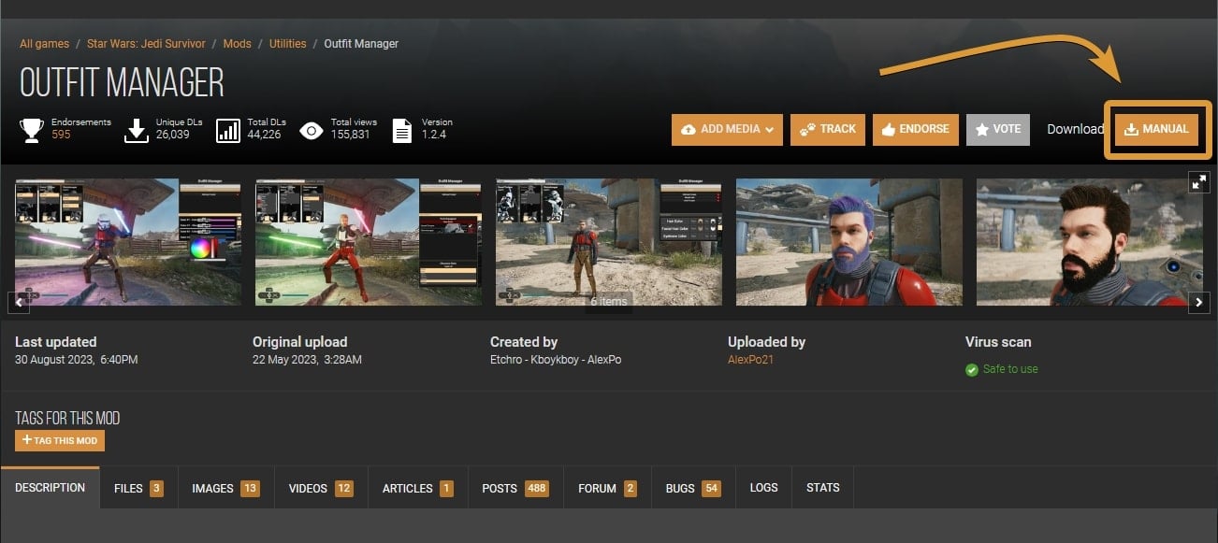
Task: Click the Safe to use virus scan status
Action: tap(1010, 369)
